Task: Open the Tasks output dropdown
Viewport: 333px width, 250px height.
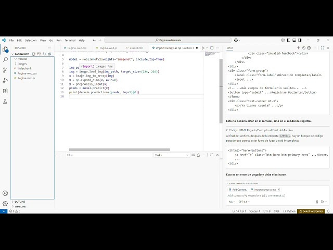Action: click(x=171, y=155)
